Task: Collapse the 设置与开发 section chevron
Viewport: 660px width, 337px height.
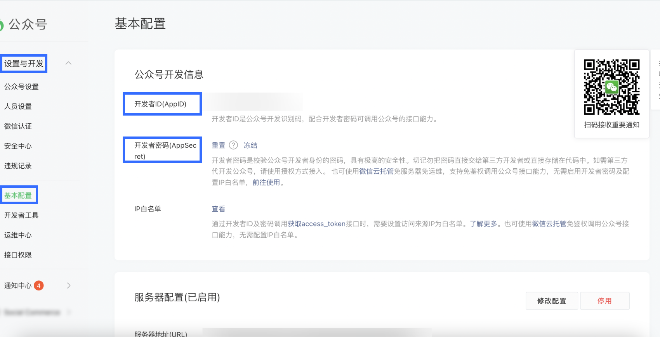Action: click(69, 63)
